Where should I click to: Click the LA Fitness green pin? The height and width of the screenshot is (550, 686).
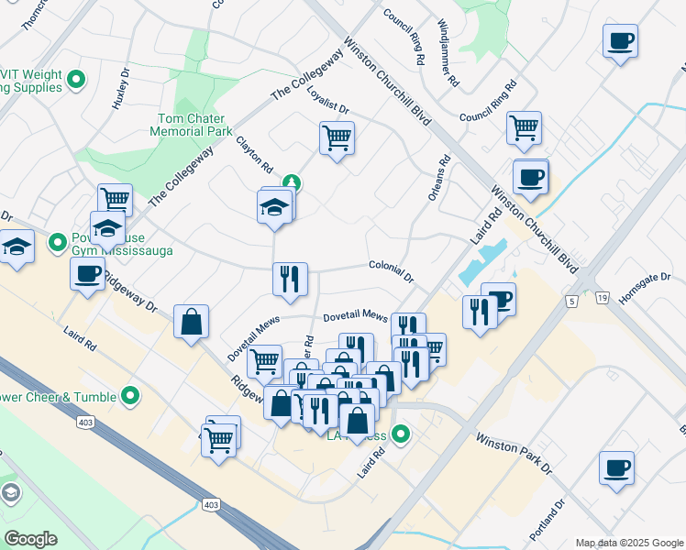[x=399, y=434]
